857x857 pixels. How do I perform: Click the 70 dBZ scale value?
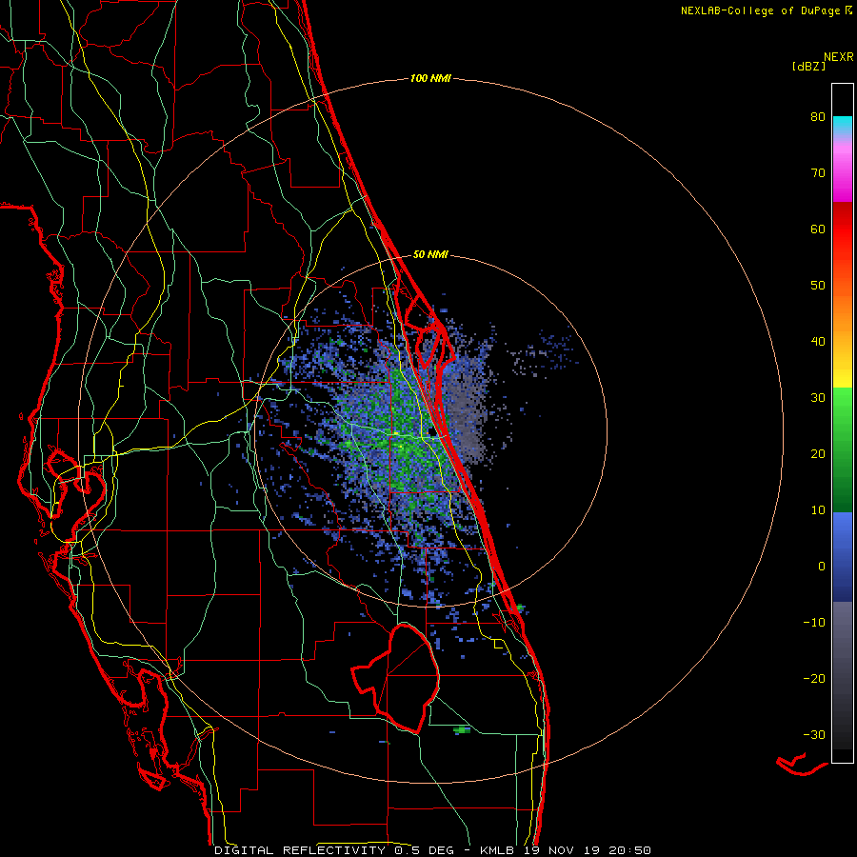818,173
